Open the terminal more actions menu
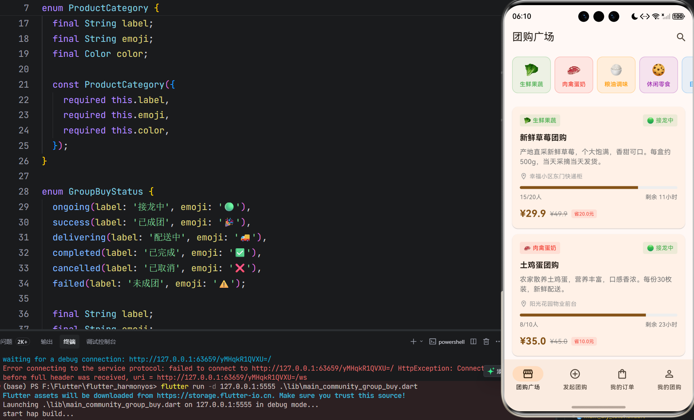The width and height of the screenshot is (694, 420). click(x=497, y=341)
